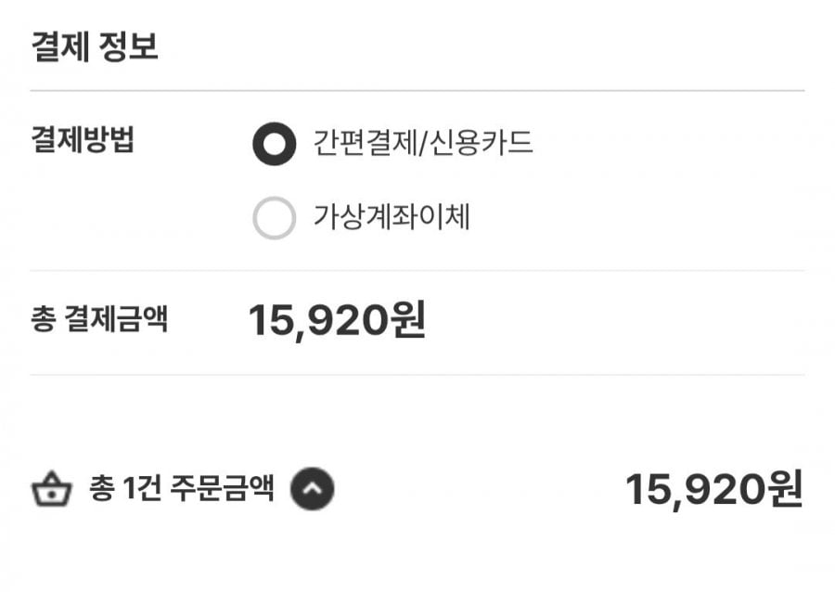Select the 간편결제/신용카드 radio button
This screenshot has height=592, width=835.
[274, 146]
